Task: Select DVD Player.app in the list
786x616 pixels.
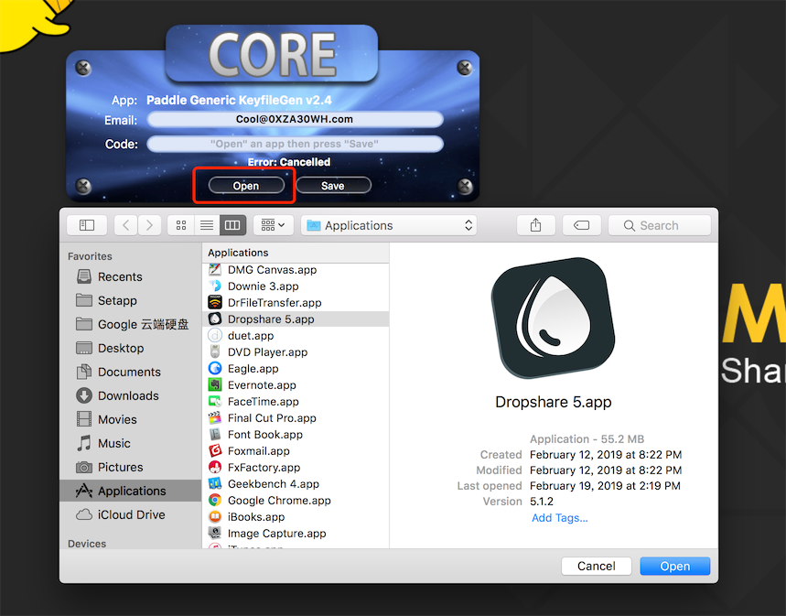Action: (296, 352)
